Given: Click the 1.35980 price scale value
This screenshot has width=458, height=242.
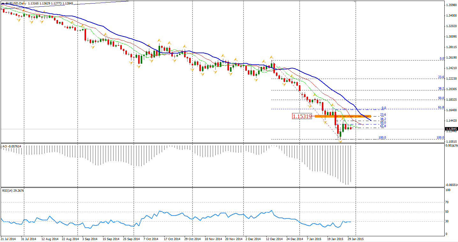Looking at the screenshot, I should pos(451,5).
